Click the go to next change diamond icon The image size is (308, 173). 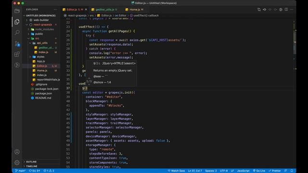pyautogui.click(x=275, y=10)
